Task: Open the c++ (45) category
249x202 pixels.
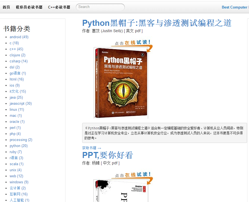Action: pyautogui.click(x=16, y=49)
